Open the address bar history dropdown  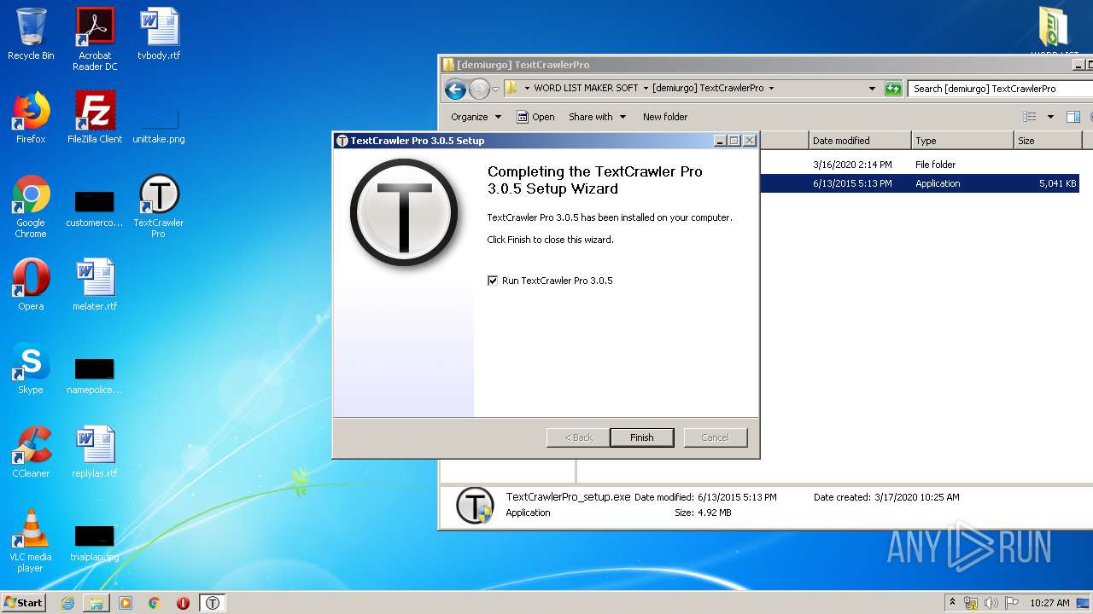872,88
